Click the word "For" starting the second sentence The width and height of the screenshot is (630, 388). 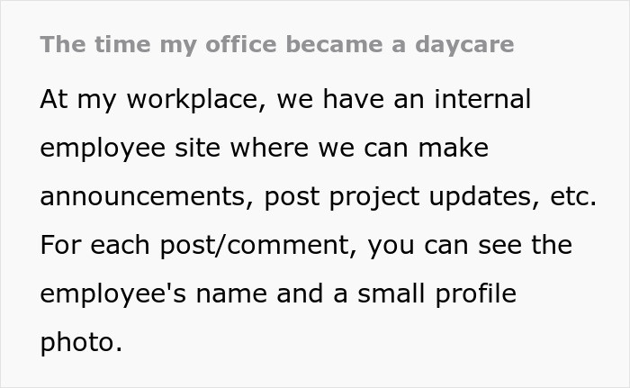58,246
